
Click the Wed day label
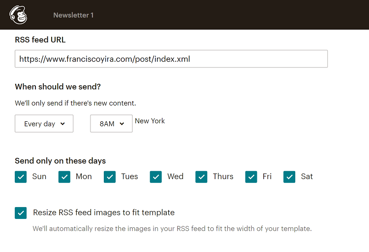(175, 177)
